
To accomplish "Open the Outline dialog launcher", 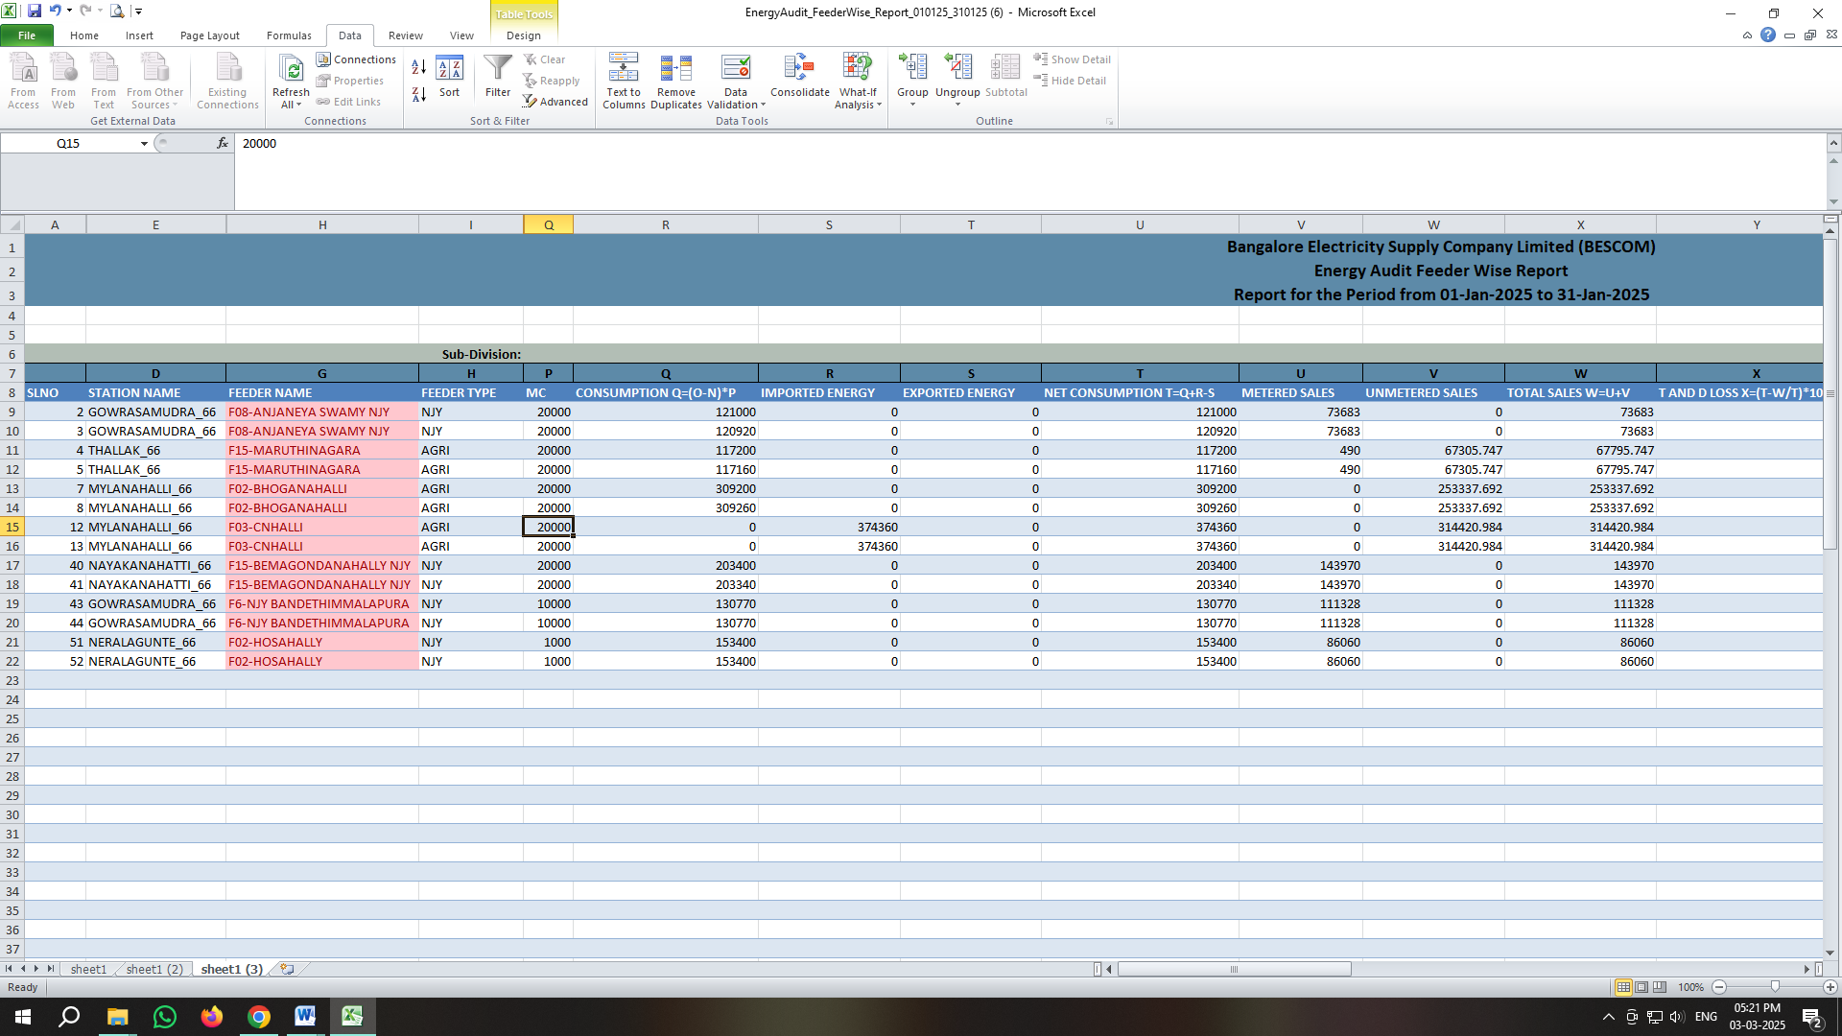I will point(1109,122).
